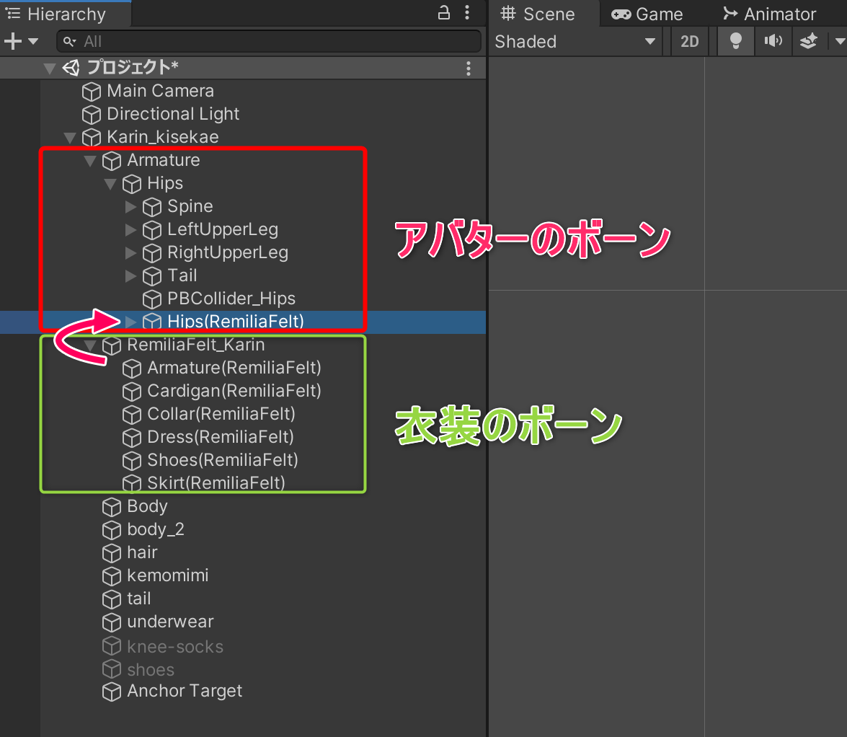
Task: Collapse the プロジェクト scene foldout
Action: 50,68
